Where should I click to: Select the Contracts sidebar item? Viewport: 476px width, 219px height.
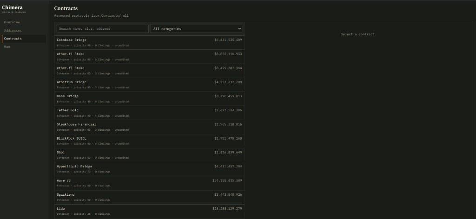[x=24, y=39]
